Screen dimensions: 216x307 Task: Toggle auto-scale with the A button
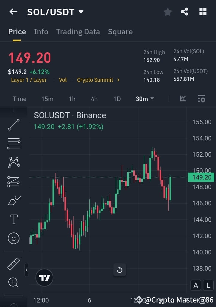196,285
